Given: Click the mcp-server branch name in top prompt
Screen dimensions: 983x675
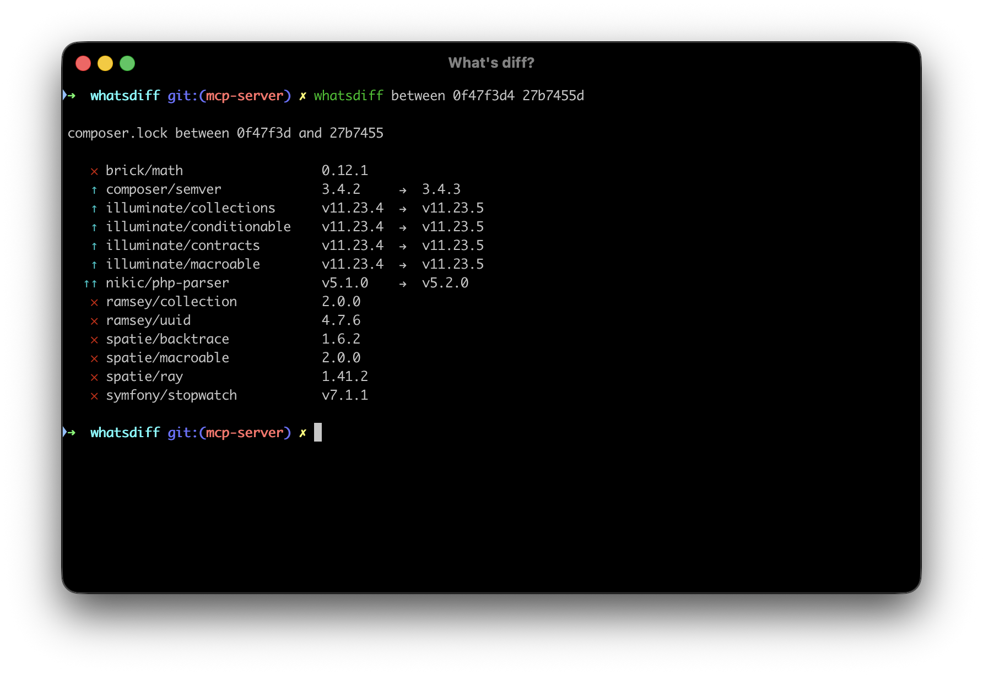Looking at the screenshot, I should pyautogui.click(x=245, y=96).
